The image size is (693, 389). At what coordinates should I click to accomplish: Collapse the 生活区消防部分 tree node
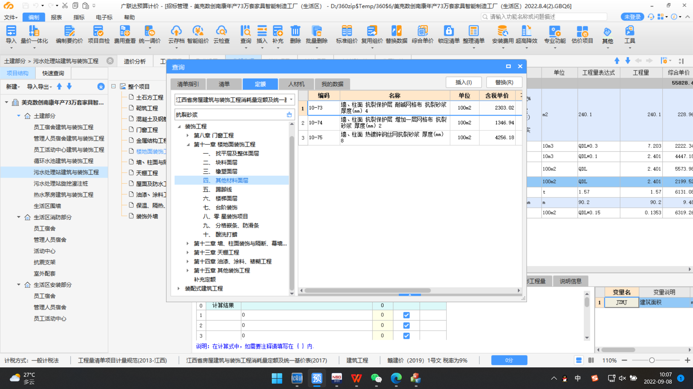pos(19,217)
